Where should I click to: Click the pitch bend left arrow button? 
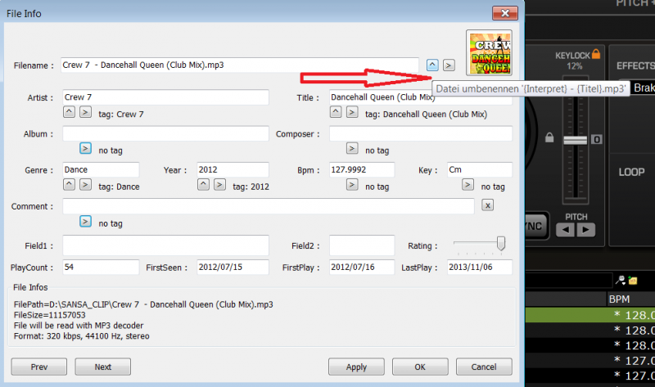point(566,230)
